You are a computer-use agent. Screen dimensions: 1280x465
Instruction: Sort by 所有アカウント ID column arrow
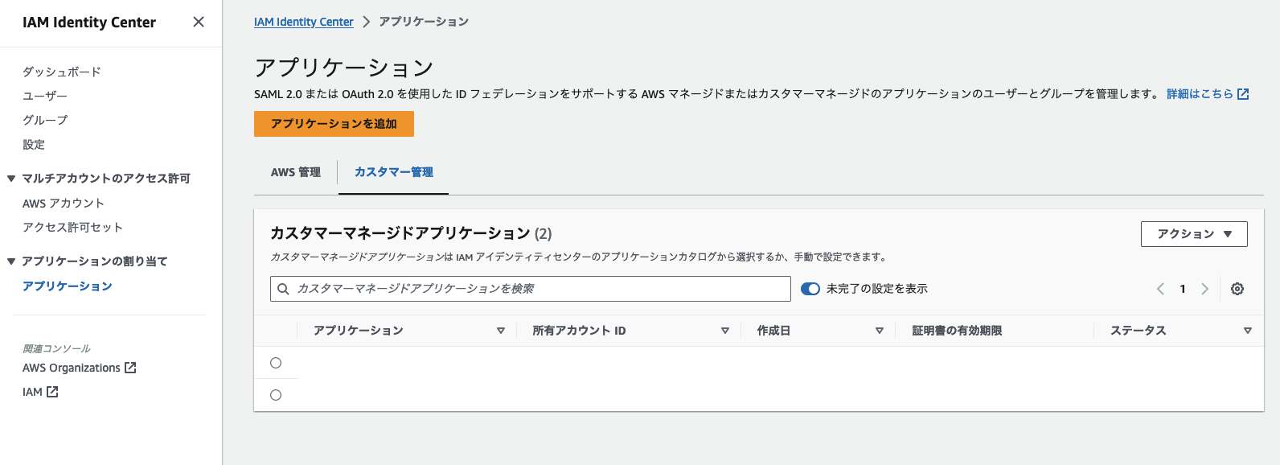[x=725, y=331]
